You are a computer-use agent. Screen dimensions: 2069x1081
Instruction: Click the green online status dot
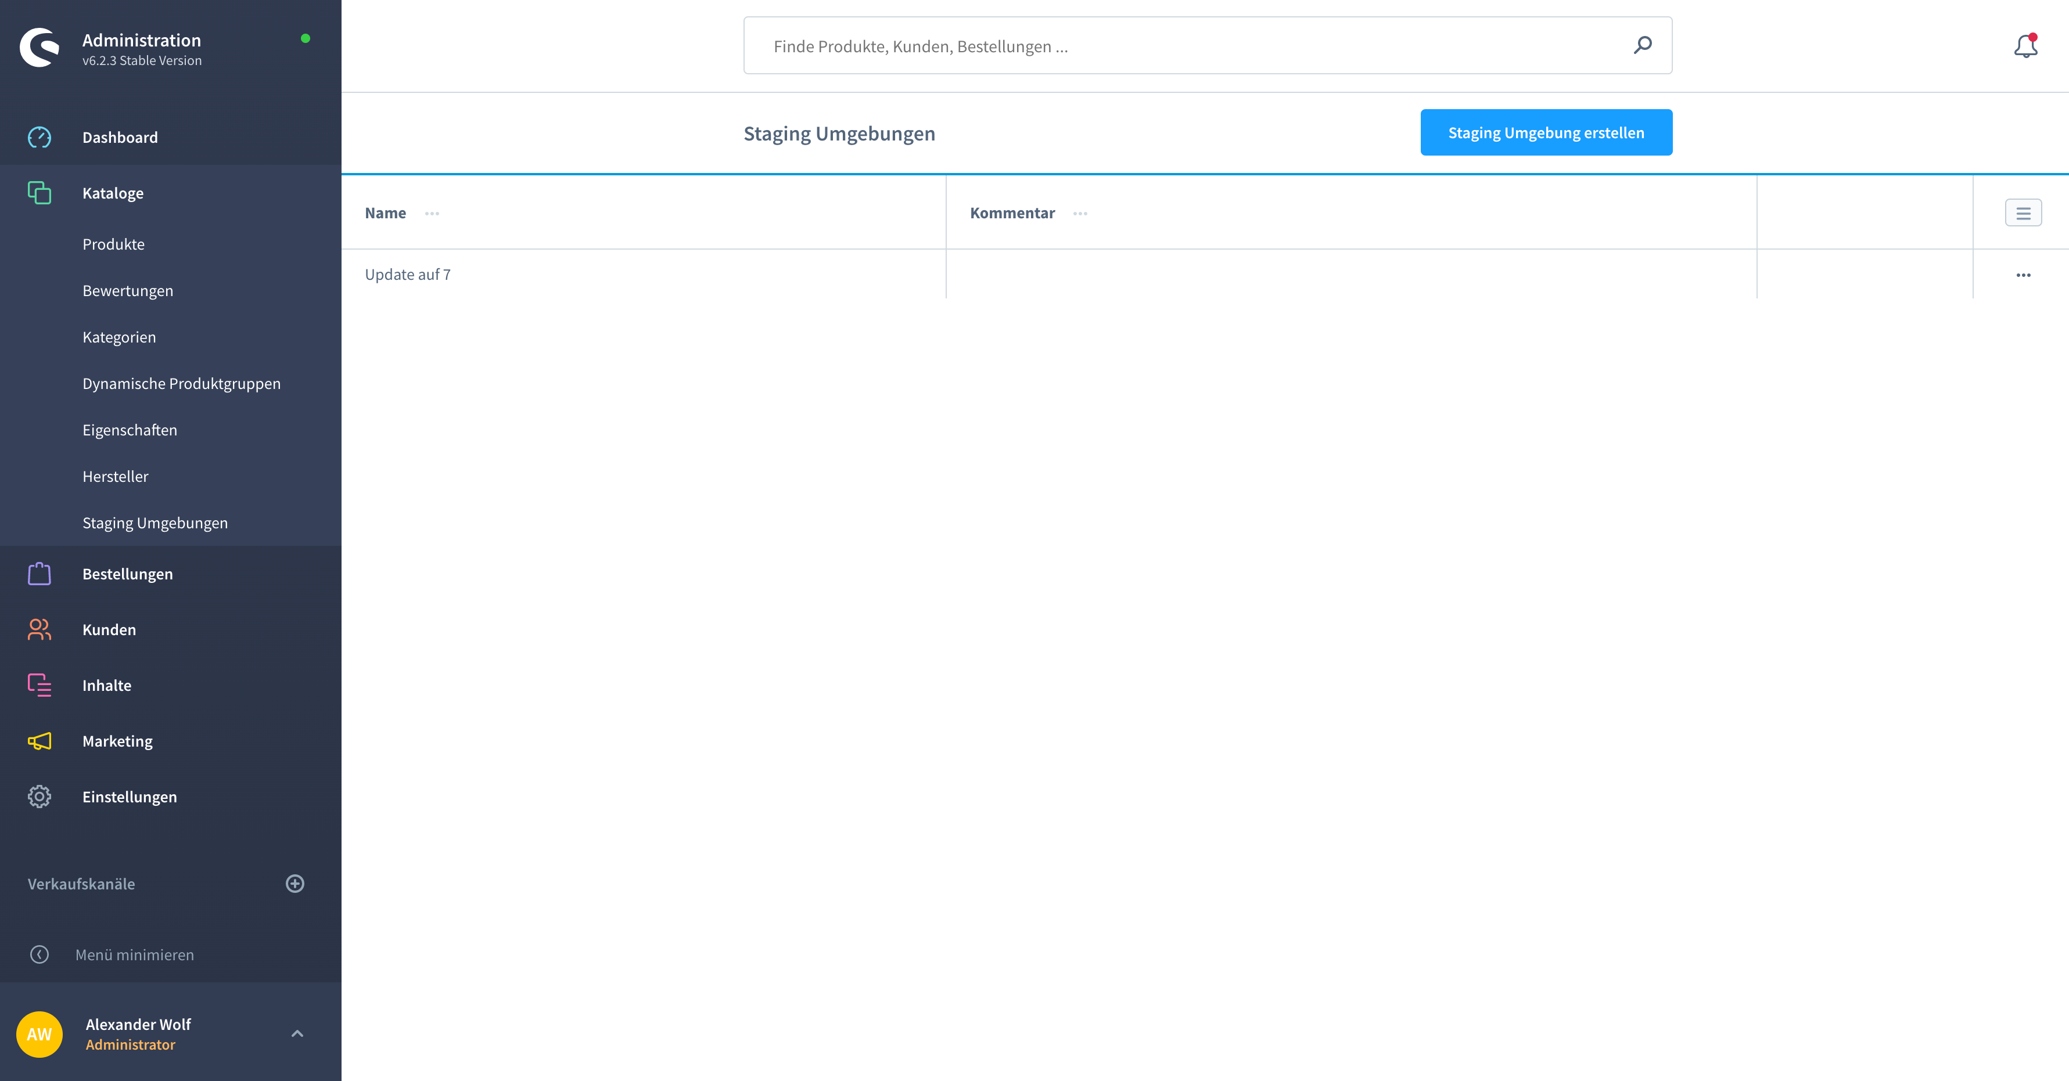305,38
